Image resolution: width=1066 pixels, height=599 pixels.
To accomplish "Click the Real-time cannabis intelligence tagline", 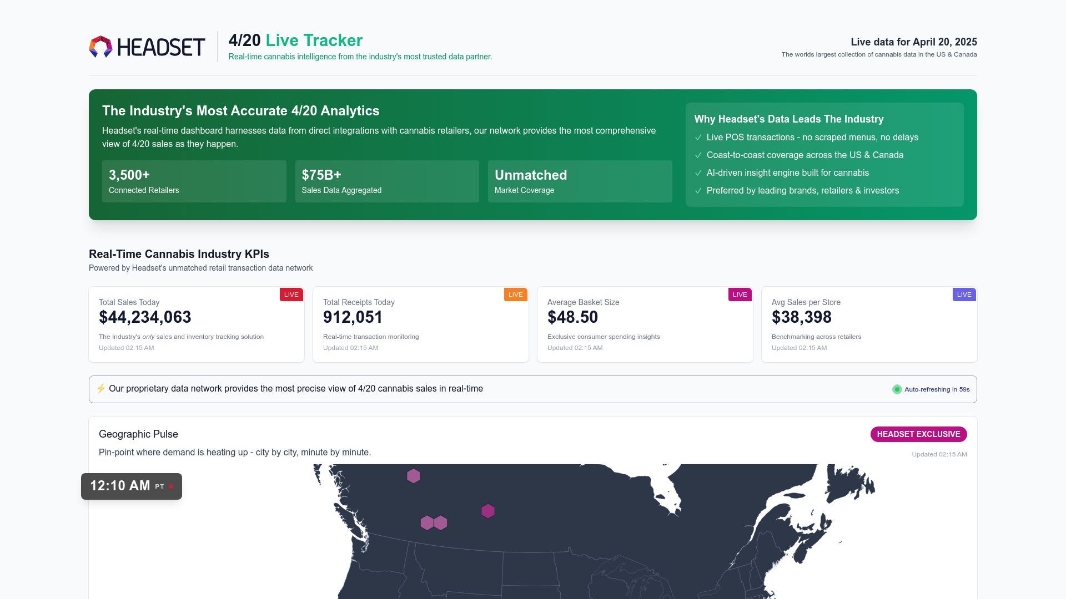I will [360, 57].
